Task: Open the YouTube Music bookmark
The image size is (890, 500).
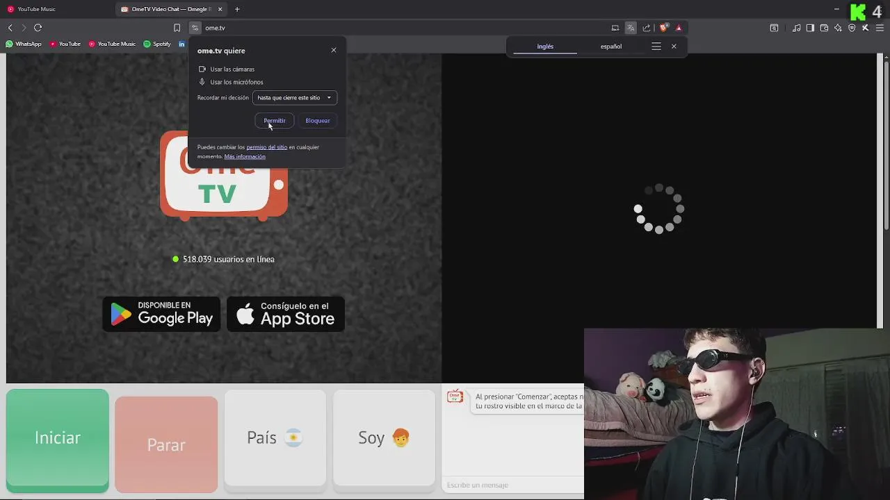Action: pos(112,44)
